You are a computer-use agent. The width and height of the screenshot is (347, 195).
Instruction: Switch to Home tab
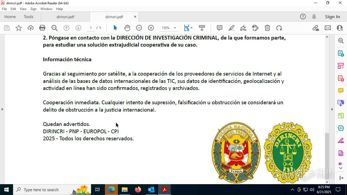click(x=10, y=17)
